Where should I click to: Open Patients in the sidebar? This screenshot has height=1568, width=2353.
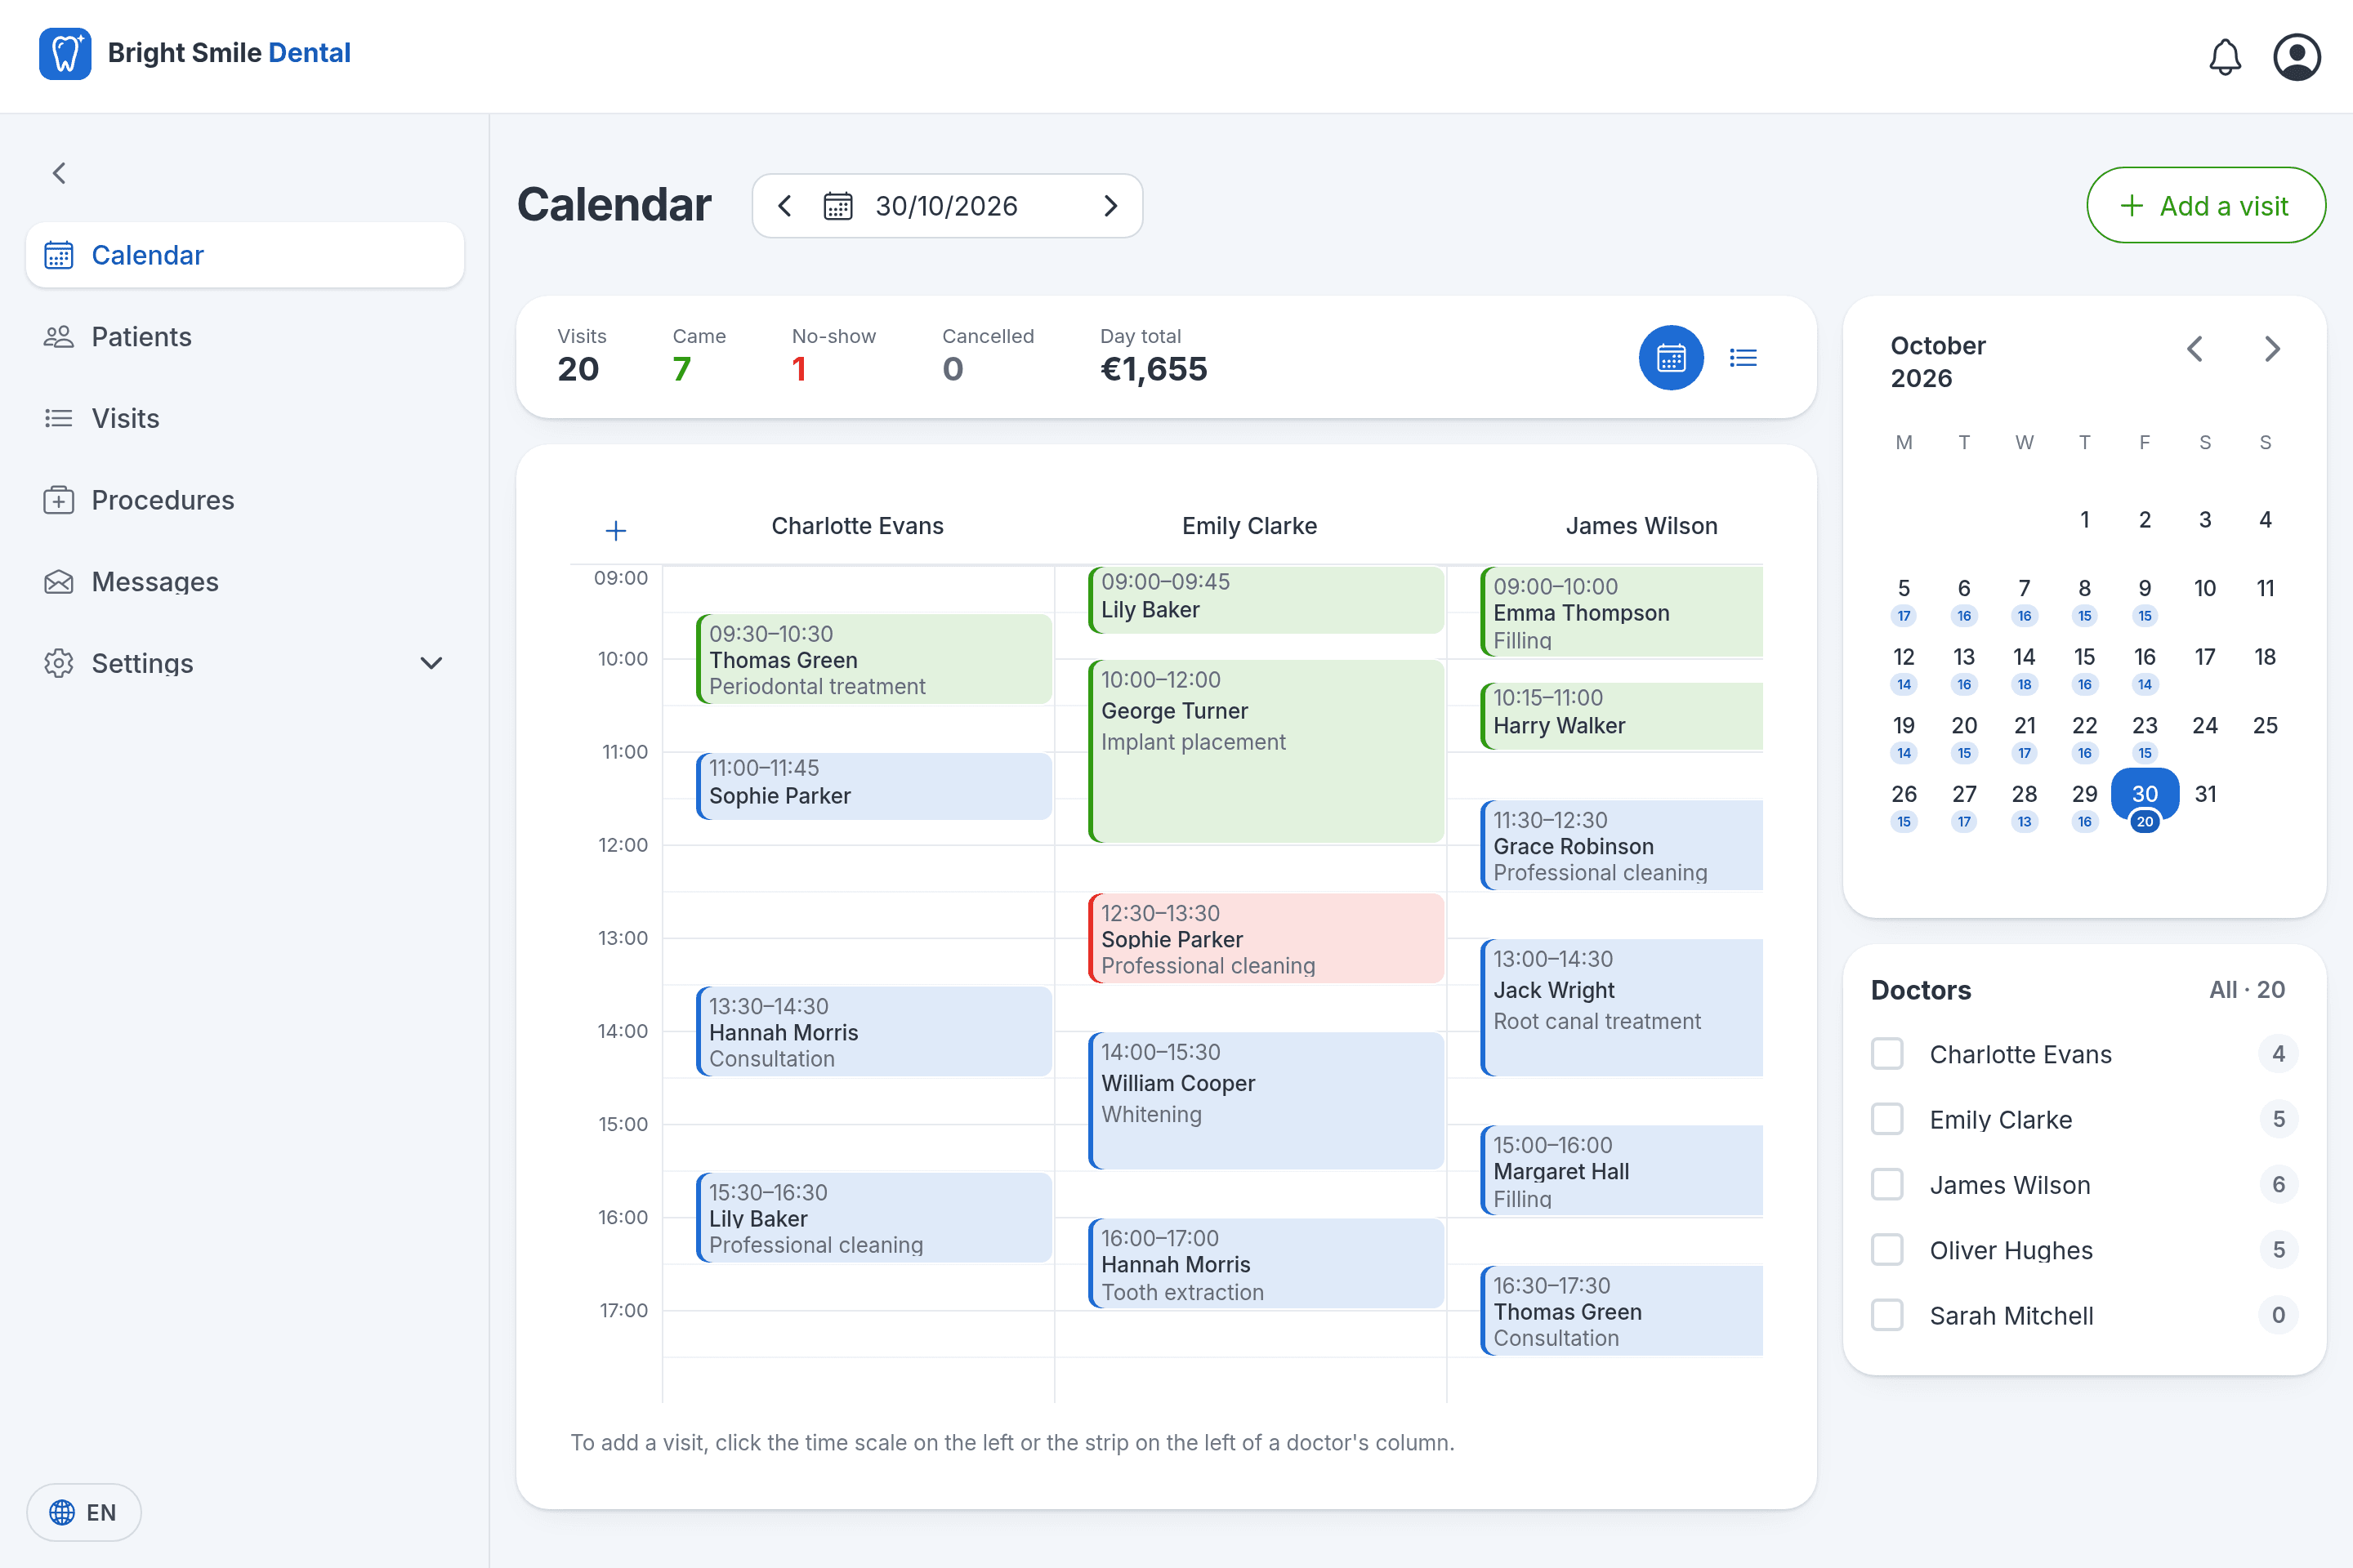coord(245,337)
